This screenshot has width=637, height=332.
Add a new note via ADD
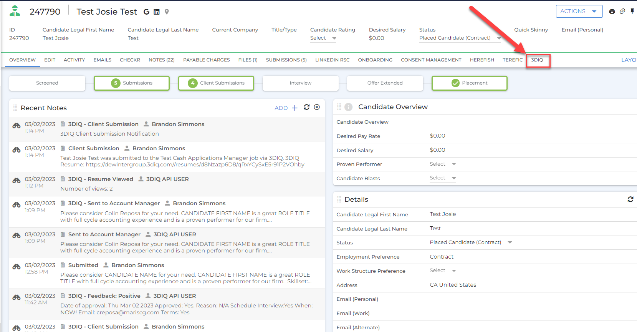286,108
